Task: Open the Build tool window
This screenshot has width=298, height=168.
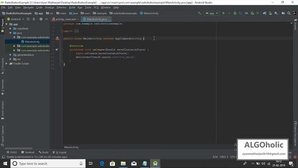Action: pyautogui.click(x=43, y=152)
